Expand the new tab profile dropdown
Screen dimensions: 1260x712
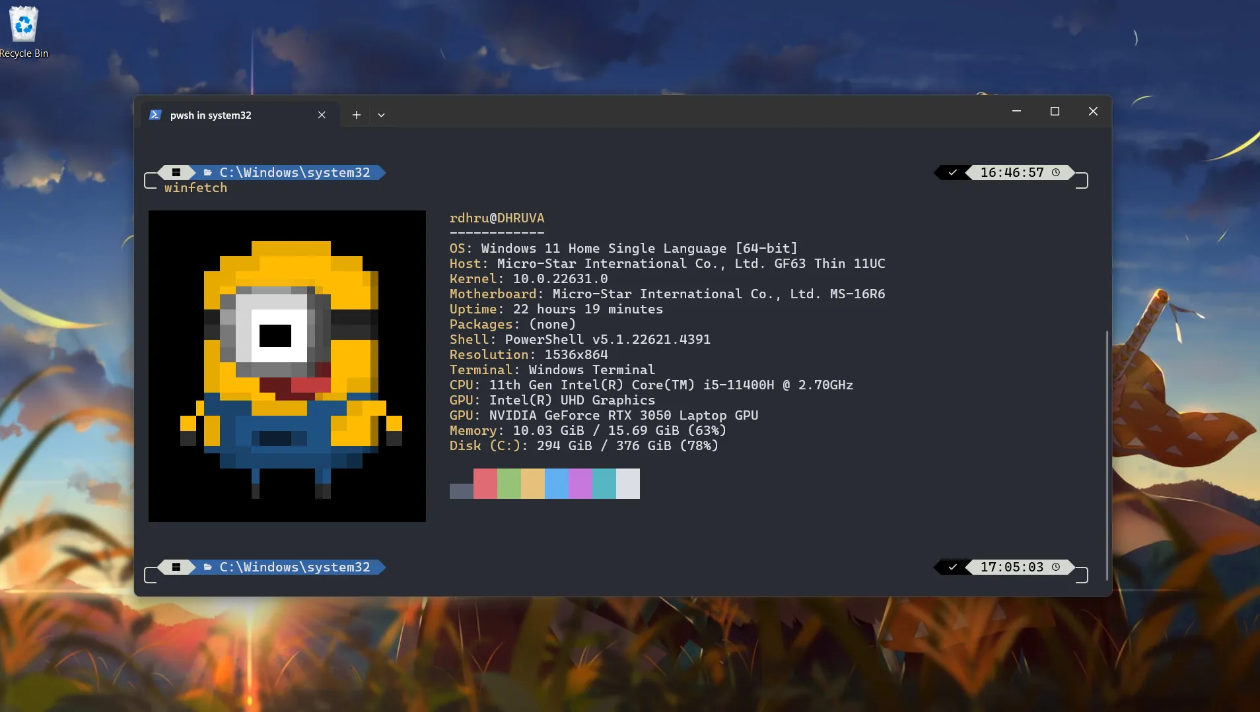[381, 115]
